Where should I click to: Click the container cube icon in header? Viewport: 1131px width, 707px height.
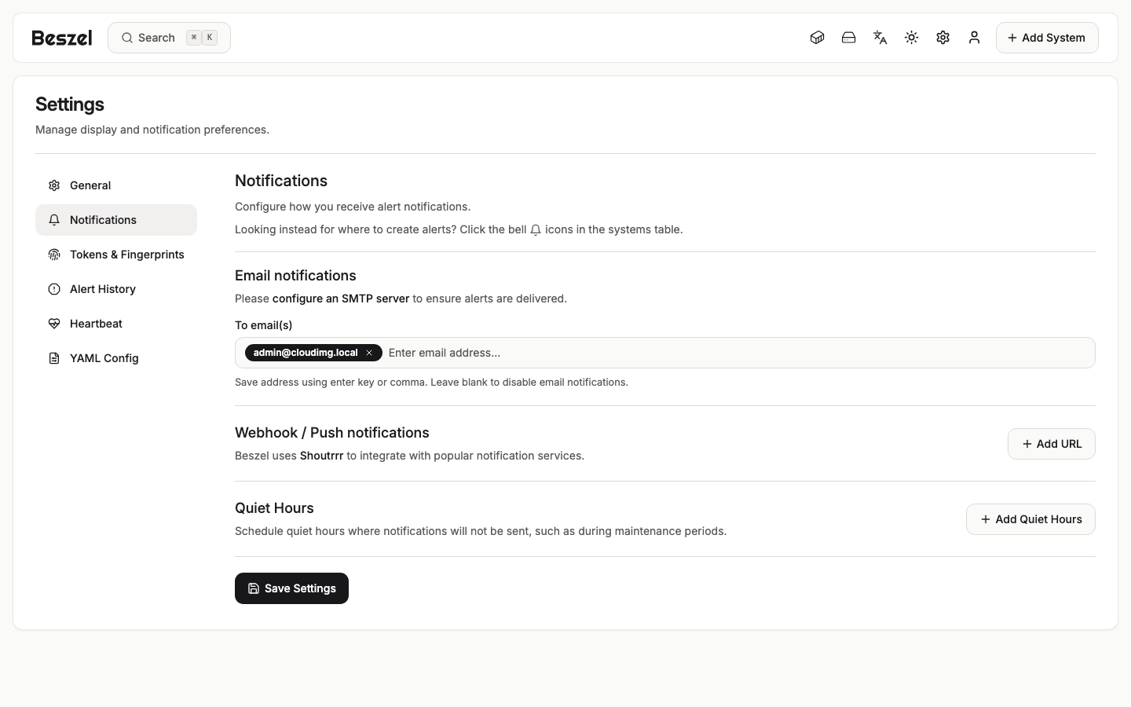[817, 38]
